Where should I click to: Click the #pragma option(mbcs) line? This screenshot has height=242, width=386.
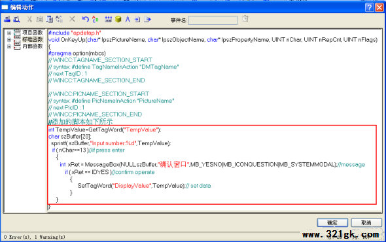(x=77, y=53)
